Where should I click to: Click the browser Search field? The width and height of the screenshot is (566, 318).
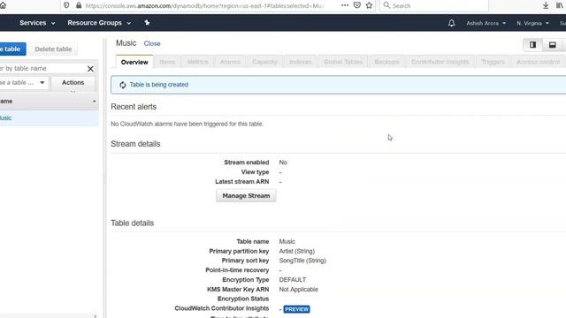(434, 5)
